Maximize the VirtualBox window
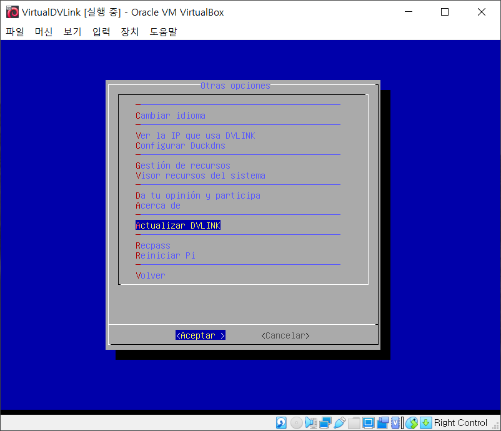 click(445, 12)
